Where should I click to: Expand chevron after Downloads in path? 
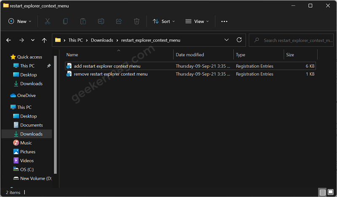[117, 40]
